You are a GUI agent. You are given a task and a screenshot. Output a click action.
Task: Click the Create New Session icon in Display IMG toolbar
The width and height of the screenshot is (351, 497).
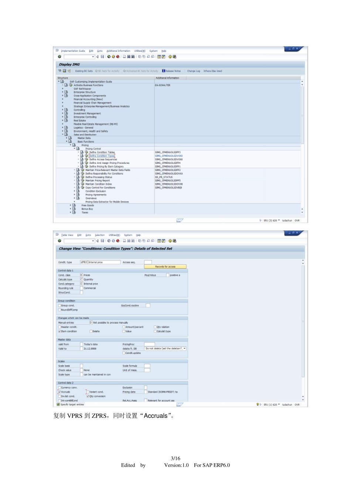(159, 57)
